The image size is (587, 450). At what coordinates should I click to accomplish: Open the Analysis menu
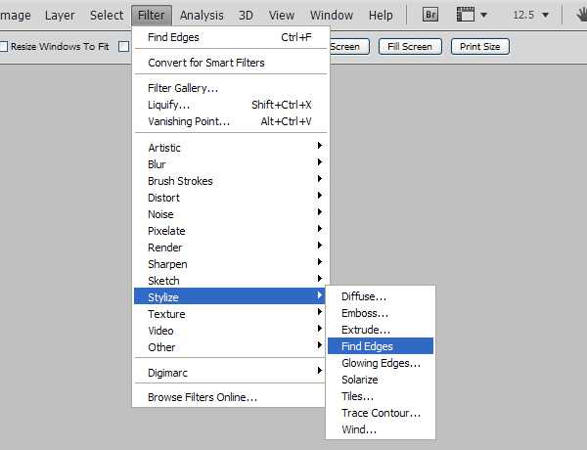[202, 15]
